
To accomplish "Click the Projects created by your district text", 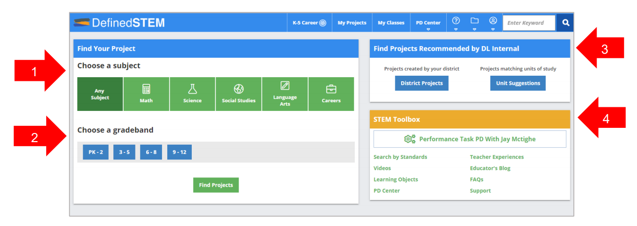I will (x=422, y=69).
